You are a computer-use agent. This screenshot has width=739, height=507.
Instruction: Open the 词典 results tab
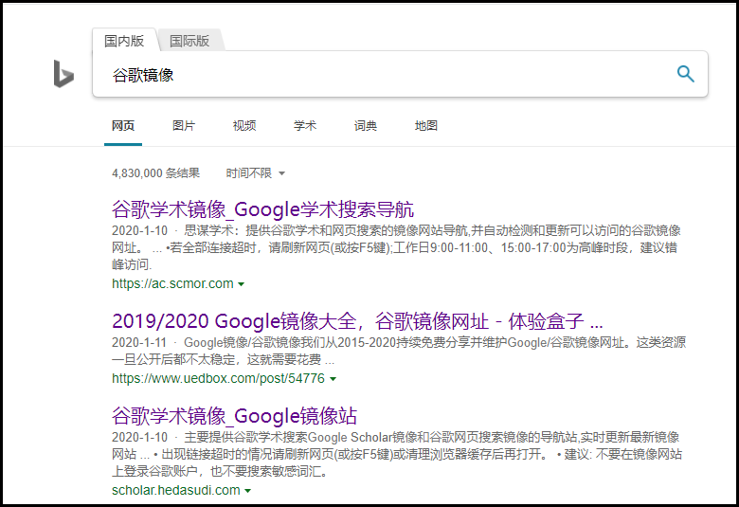(366, 126)
